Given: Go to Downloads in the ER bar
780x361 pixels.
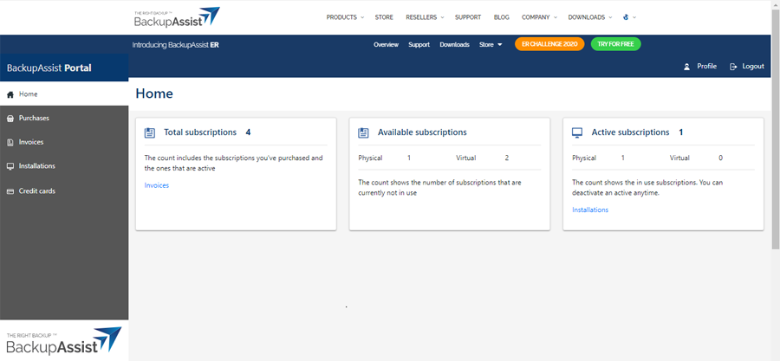Looking at the screenshot, I should tap(454, 45).
